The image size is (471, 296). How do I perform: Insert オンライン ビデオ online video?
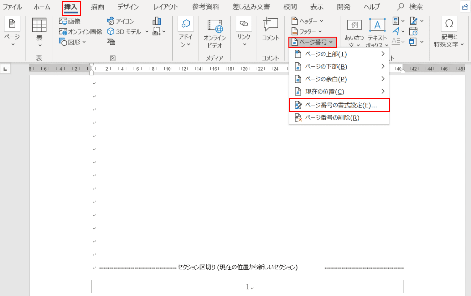215,34
